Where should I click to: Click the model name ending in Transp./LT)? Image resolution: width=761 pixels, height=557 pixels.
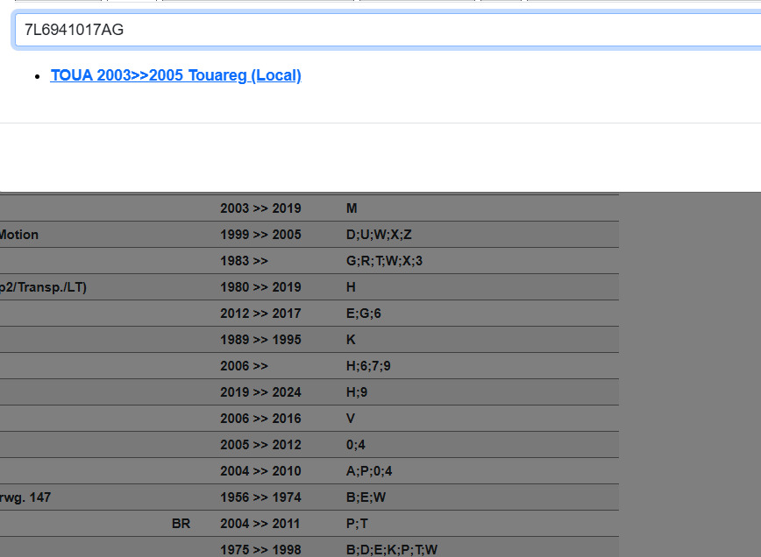tap(43, 287)
